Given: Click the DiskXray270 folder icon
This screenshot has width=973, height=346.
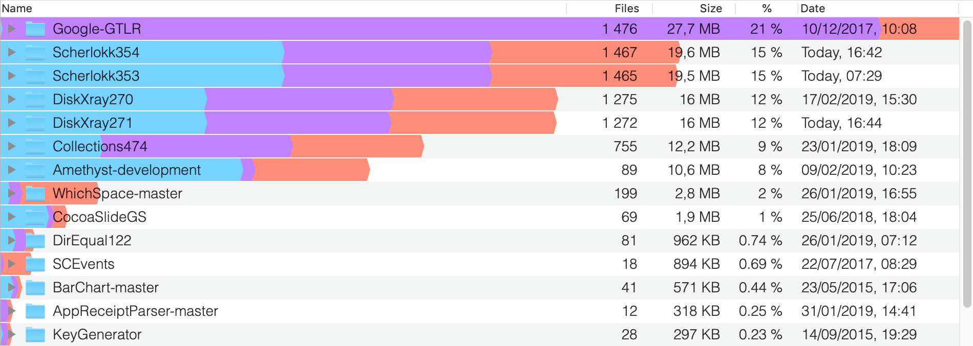Looking at the screenshot, I should point(35,100).
